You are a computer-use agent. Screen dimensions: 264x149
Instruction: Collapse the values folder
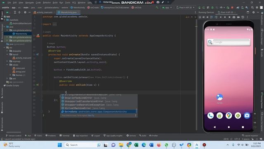(x=7, y=65)
